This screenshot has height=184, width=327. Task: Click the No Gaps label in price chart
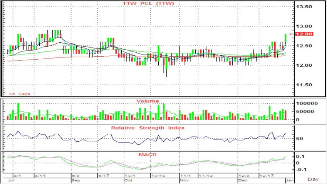(18, 93)
